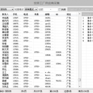
Task: Select task row 3 in the task list
Action: (x=87, y=24)
